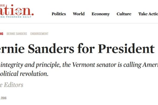Click the 'political revolution' subtitle line
Image resolution: width=158 pixels, height=105 pixels.
pyautogui.click(x=24, y=74)
